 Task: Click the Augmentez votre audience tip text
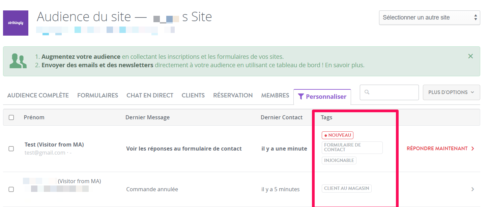click(x=81, y=57)
